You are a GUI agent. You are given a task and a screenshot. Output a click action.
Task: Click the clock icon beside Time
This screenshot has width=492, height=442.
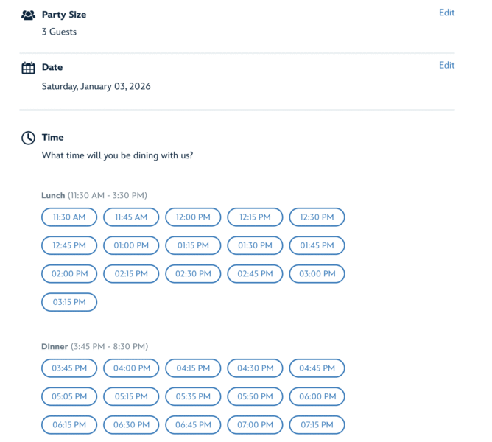pyautogui.click(x=28, y=138)
